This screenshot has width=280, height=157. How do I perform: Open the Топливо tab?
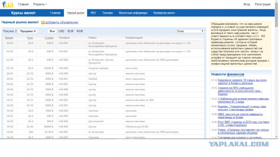tap(108, 13)
